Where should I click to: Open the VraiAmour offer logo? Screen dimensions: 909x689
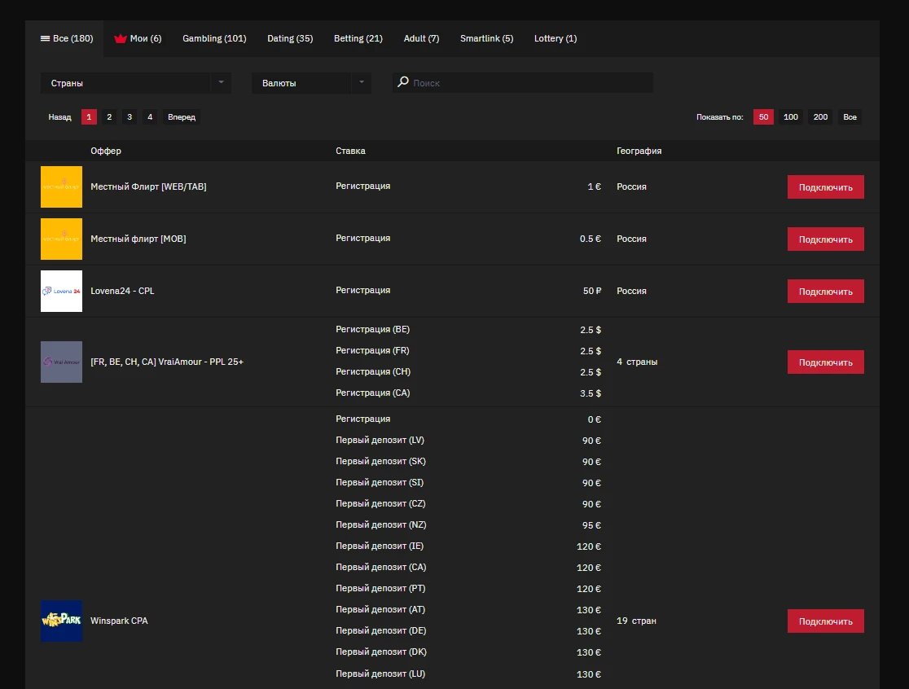(x=61, y=362)
